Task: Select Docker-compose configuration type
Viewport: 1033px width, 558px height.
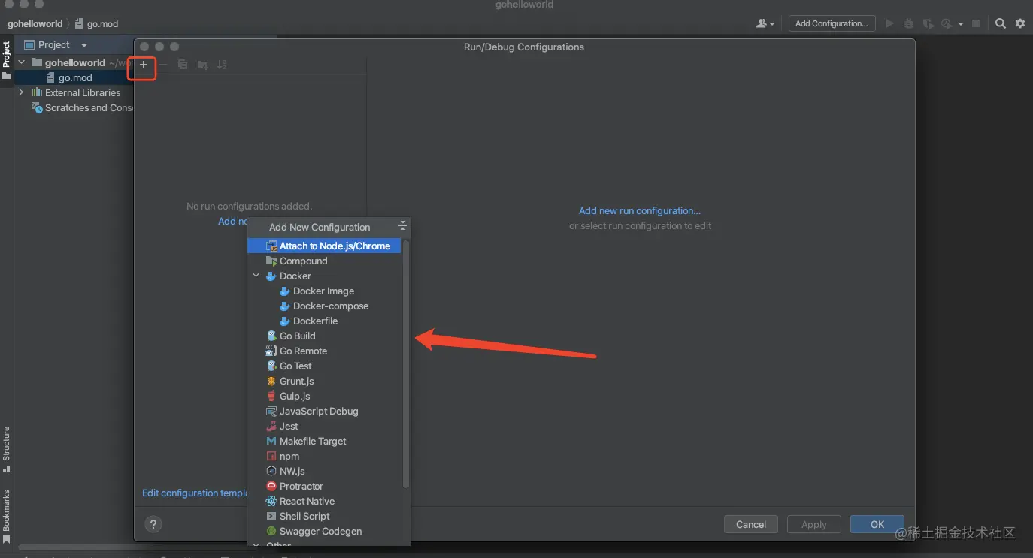Action: [324, 306]
